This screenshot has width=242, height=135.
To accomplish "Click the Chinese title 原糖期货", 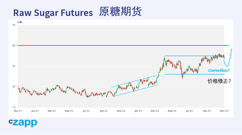I will pos(120,12).
